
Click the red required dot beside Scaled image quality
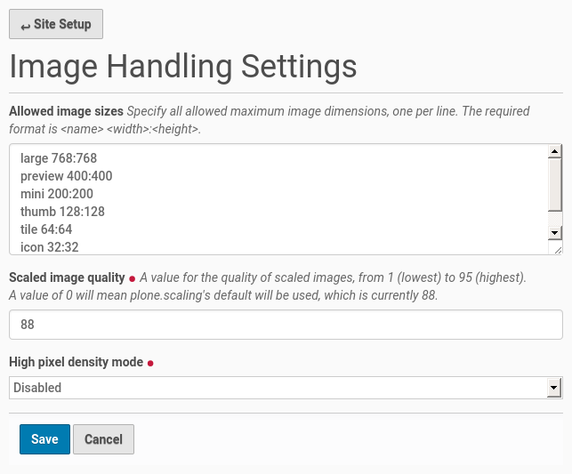coord(132,278)
